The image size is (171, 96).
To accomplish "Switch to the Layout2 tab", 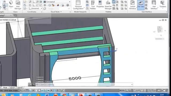I will tap(20, 87).
